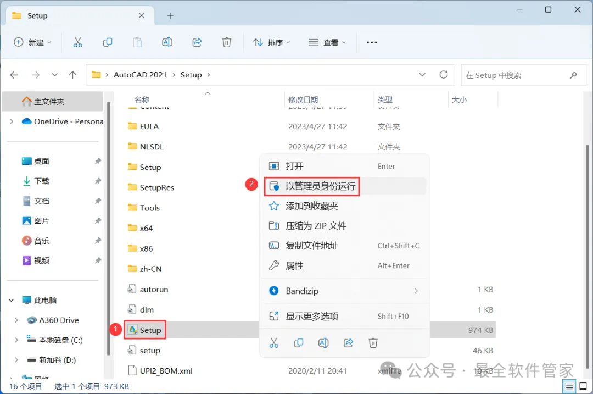
Task: Refresh the current folder view
Action: (x=444, y=75)
